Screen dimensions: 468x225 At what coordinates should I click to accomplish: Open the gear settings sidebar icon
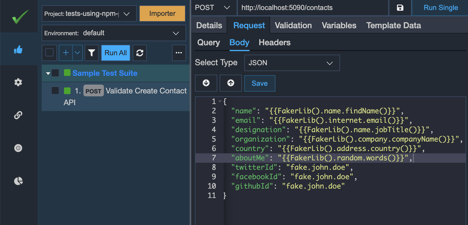click(18, 82)
